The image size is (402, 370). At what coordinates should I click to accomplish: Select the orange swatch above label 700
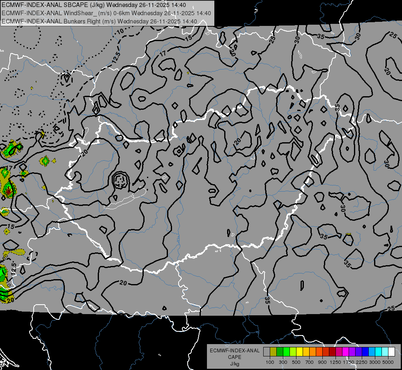tap(313, 351)
